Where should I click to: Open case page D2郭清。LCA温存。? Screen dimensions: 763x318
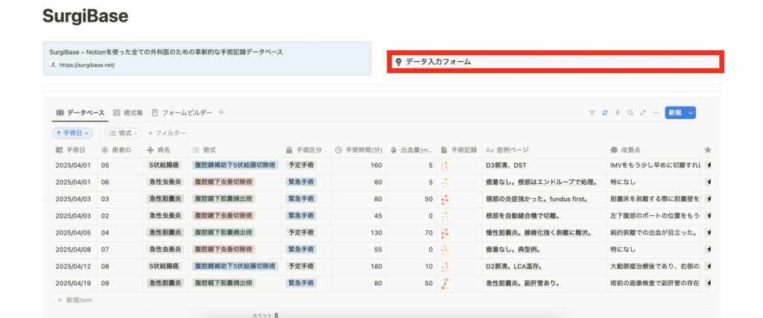point(514,266)
